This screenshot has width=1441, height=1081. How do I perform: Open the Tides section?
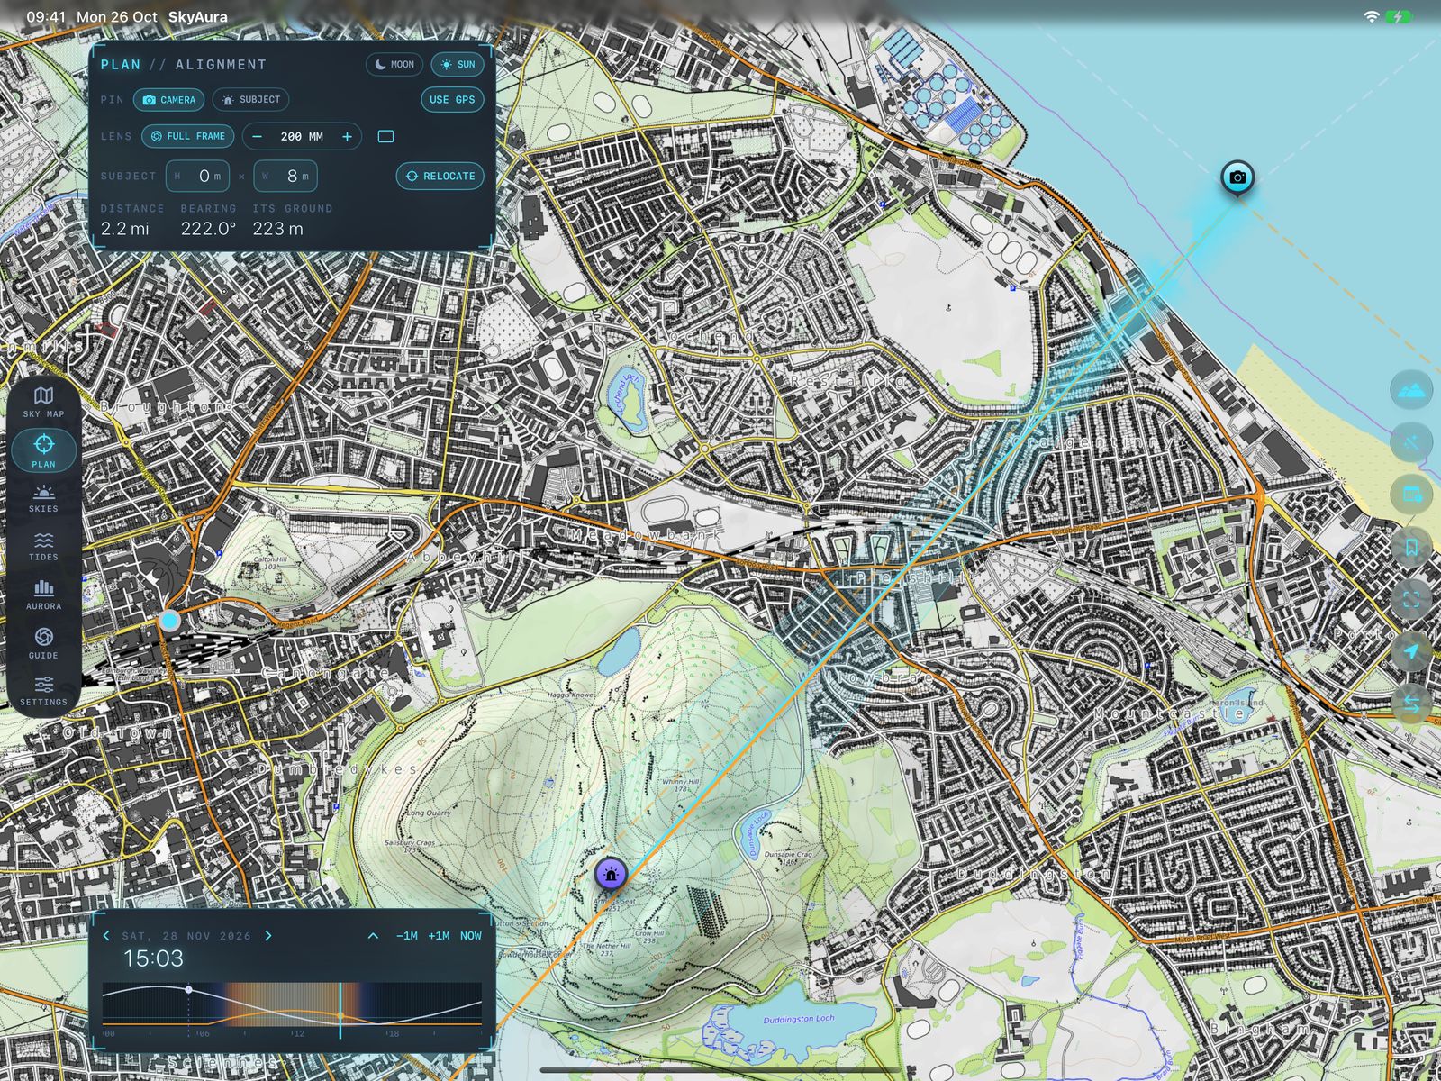coord(43,547)
